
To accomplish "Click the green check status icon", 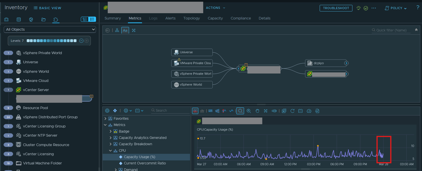I will 366,8.
